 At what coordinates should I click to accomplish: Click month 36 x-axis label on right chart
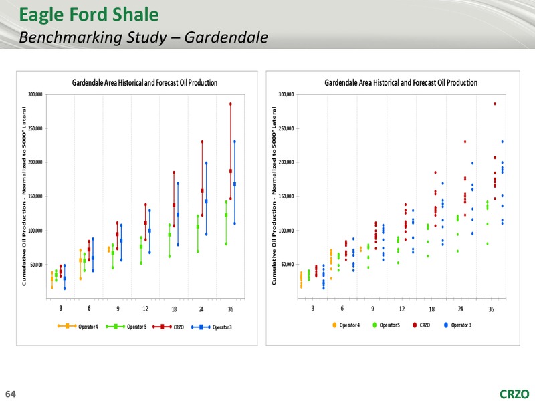(x=491, y=309)
